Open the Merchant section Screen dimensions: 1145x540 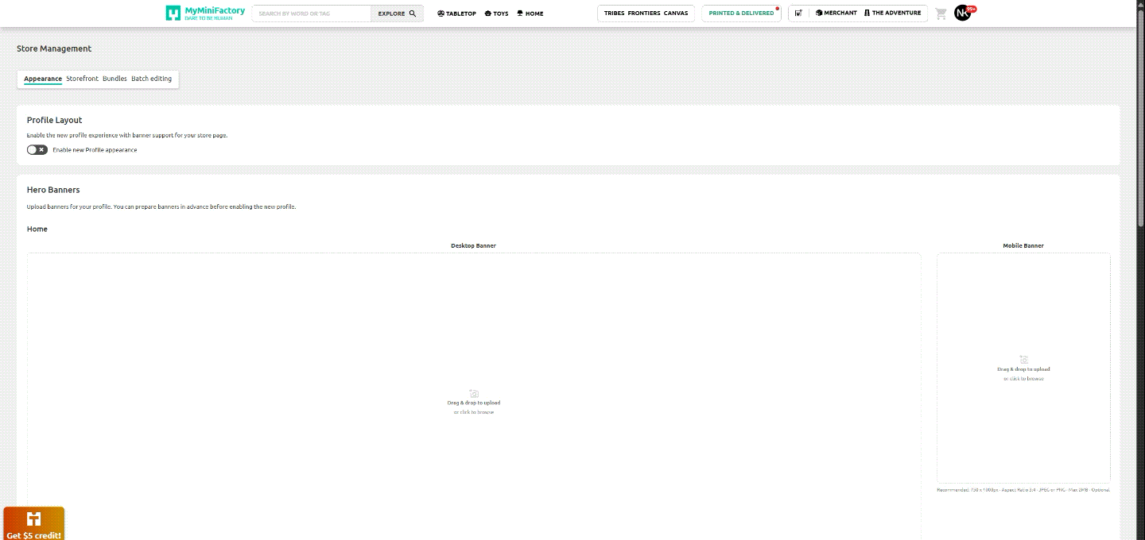tap(835, 13)
